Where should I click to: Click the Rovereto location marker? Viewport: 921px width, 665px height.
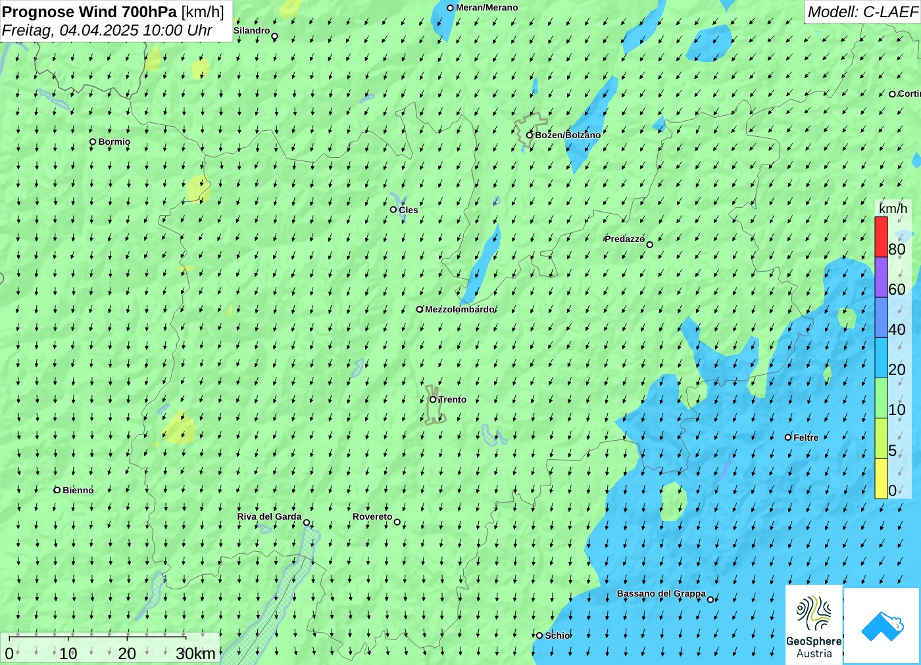397,522
